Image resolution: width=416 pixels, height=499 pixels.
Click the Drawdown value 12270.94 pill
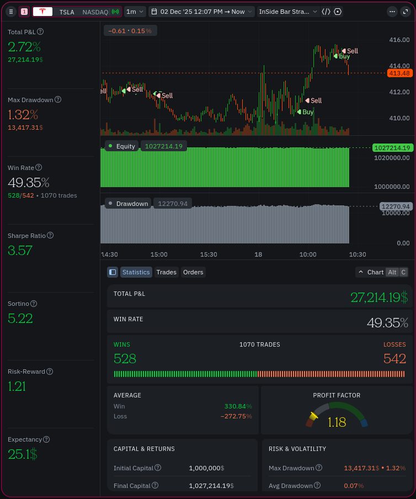[x=173, y=203]
